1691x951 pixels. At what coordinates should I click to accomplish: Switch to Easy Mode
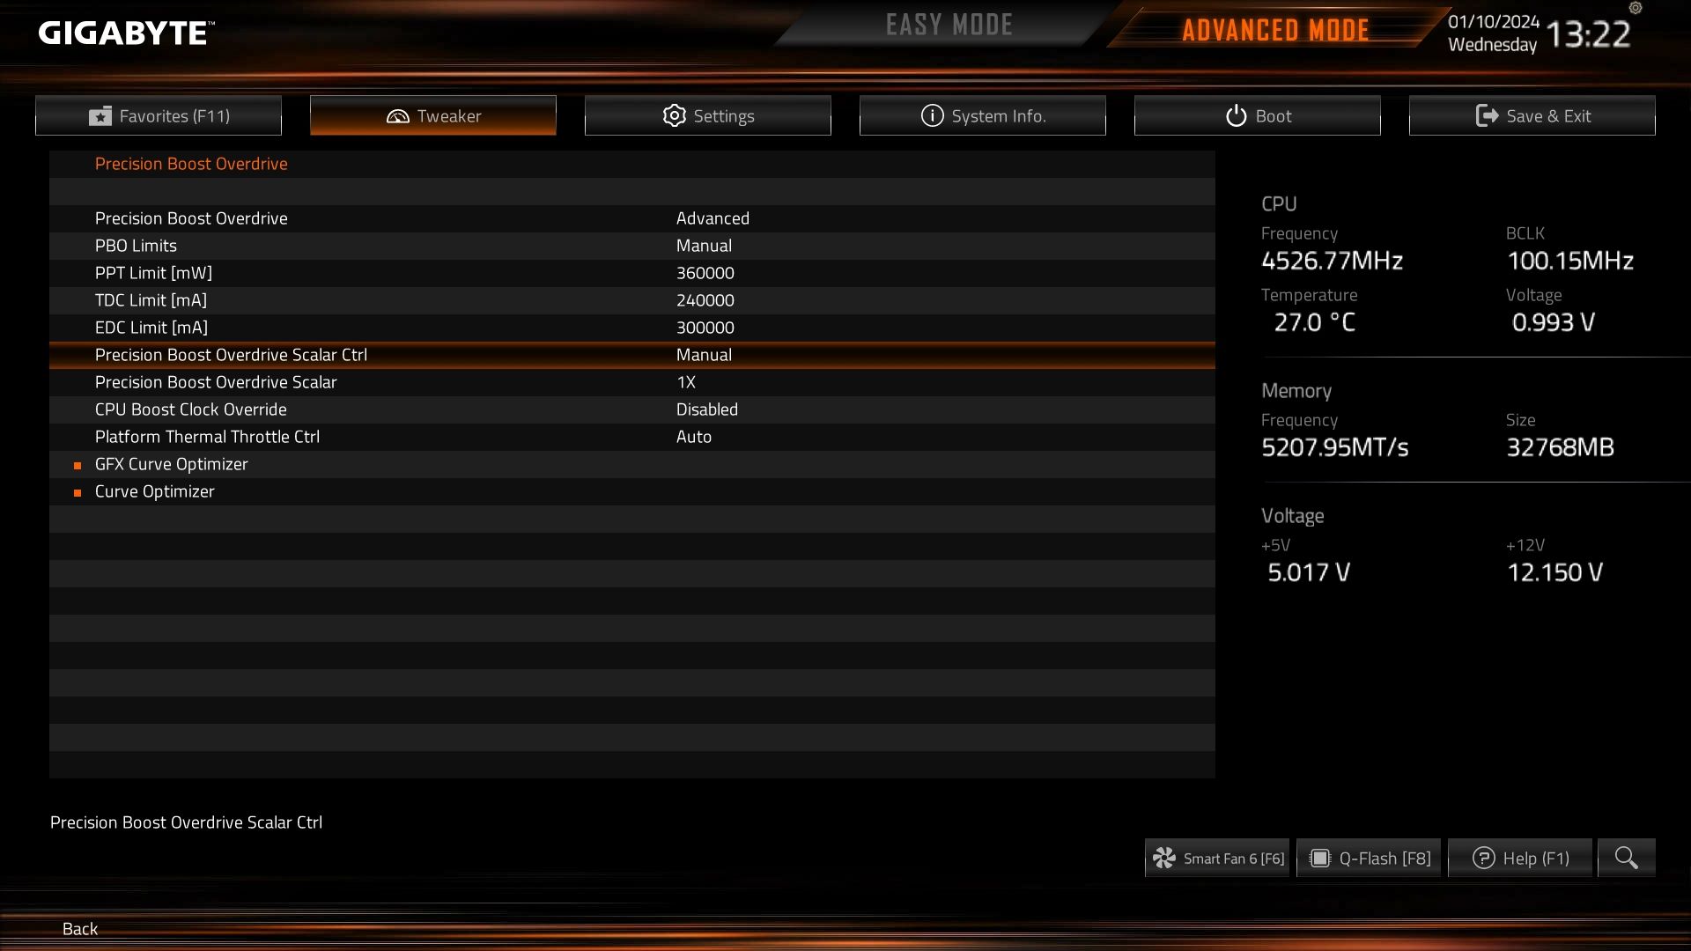click(x=949, y=26)
